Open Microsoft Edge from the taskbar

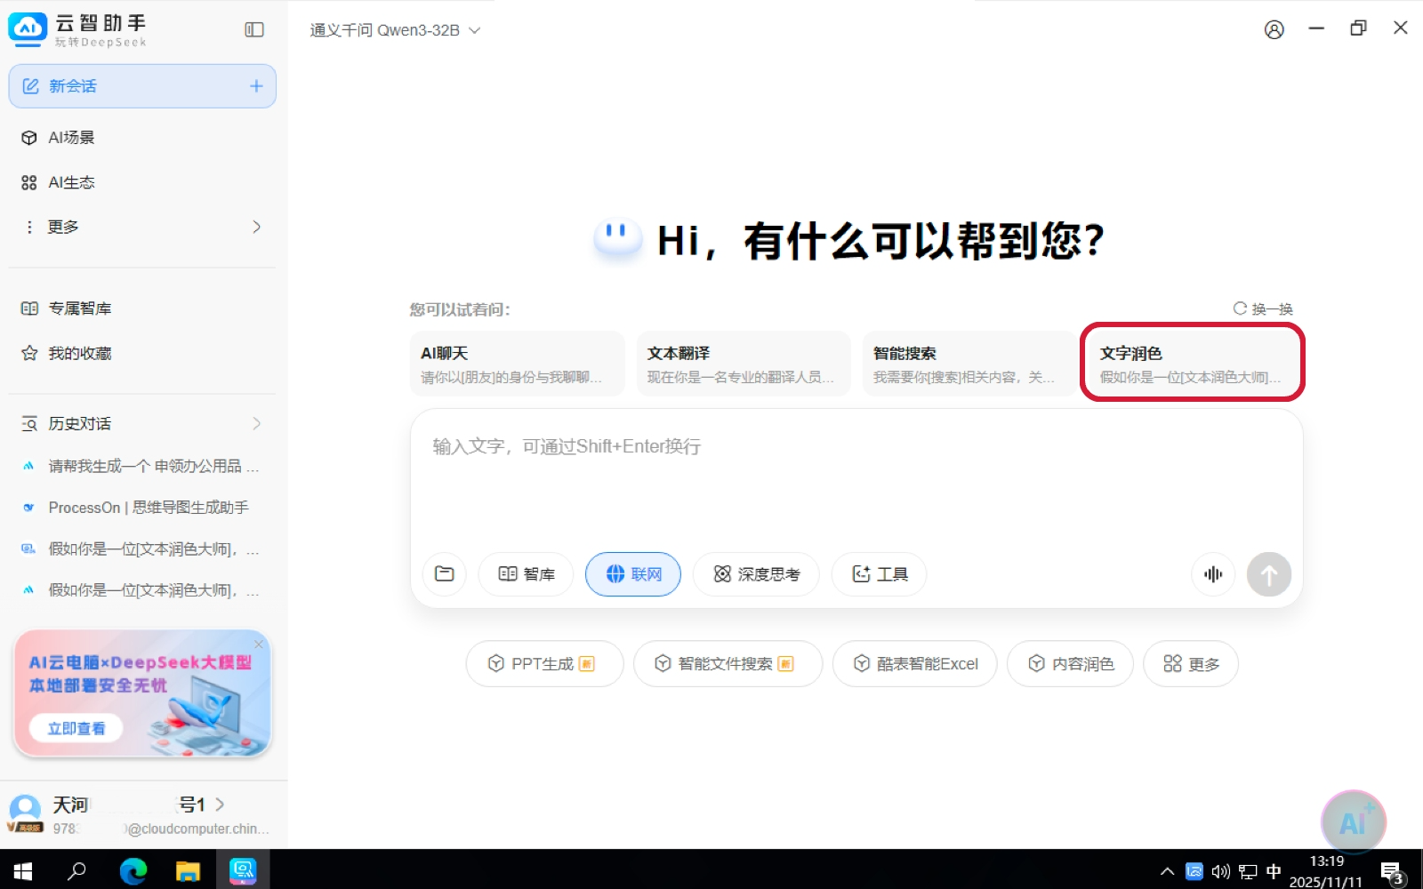[133, 871]
